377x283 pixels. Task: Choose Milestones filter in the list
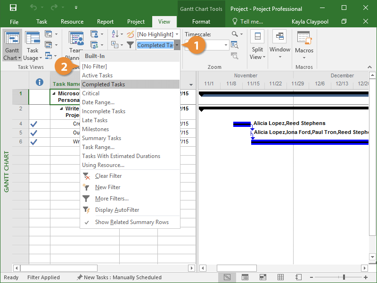95,129
